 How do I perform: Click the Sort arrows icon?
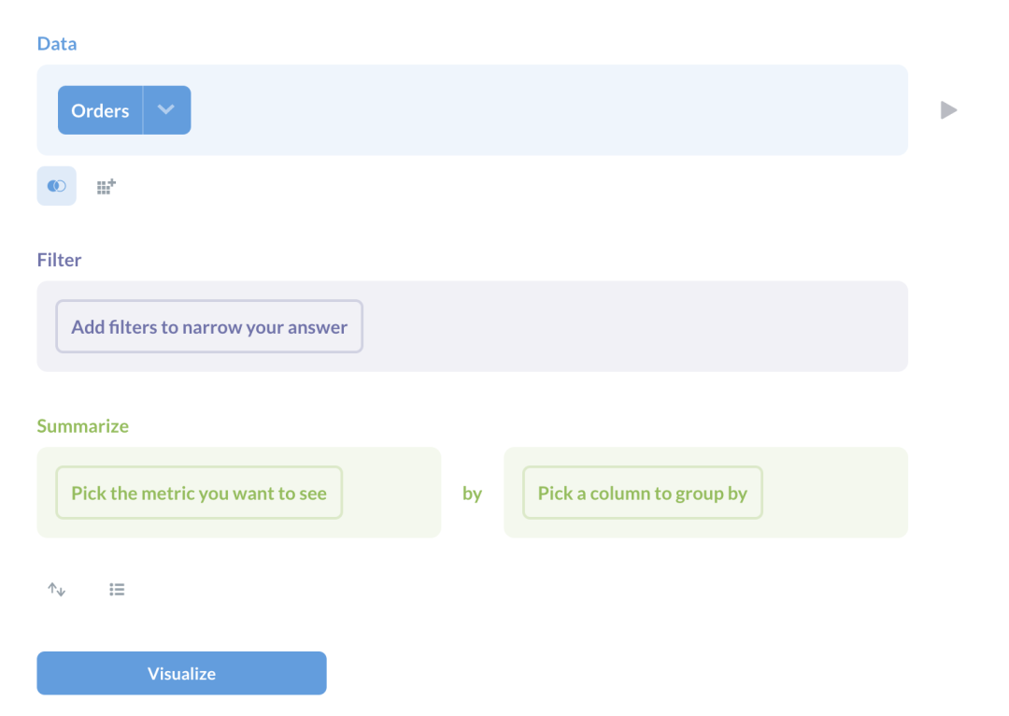(x=57, y=590)
